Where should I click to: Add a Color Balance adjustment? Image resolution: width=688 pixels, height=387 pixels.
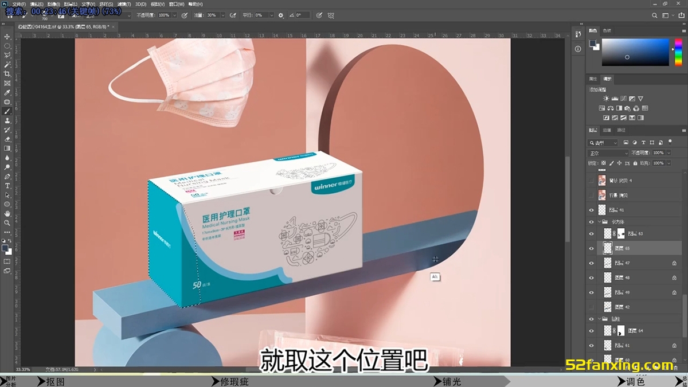[x=611, y=108]
